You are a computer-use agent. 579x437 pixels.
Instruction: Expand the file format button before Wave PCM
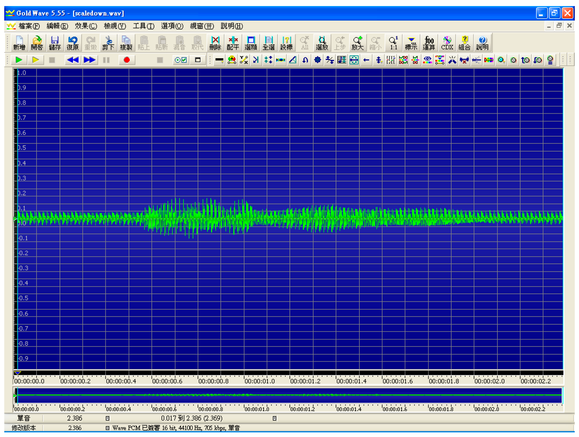point(107,428)
